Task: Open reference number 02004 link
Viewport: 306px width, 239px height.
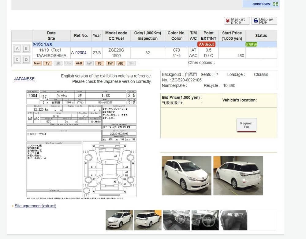Action: point(81,53)
